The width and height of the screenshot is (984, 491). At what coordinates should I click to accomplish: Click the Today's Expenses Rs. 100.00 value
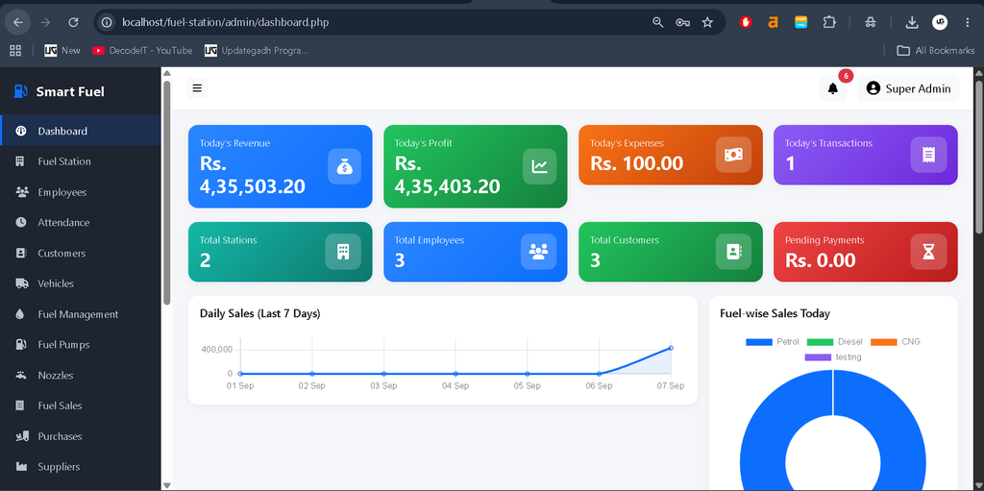point(636,163)
